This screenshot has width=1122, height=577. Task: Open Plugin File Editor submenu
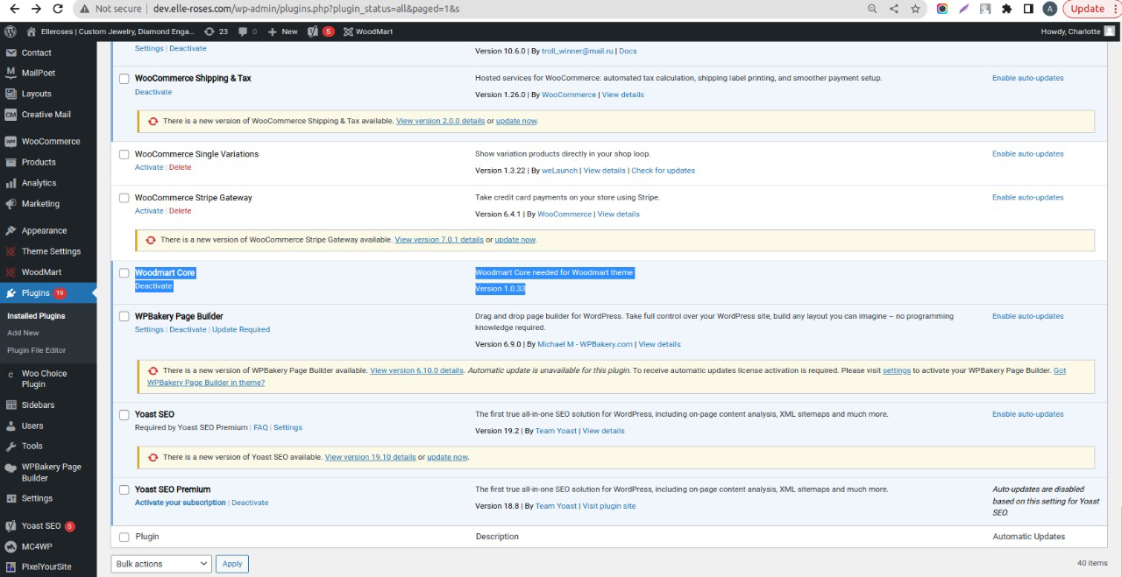36,350
